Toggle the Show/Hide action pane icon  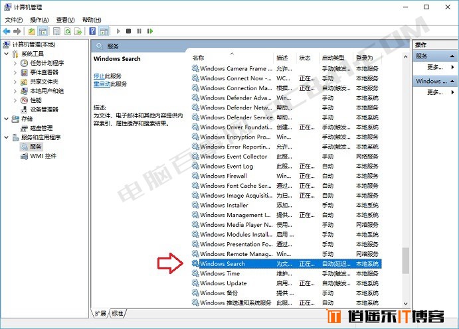pyautogui.click(x=104, y=31)
